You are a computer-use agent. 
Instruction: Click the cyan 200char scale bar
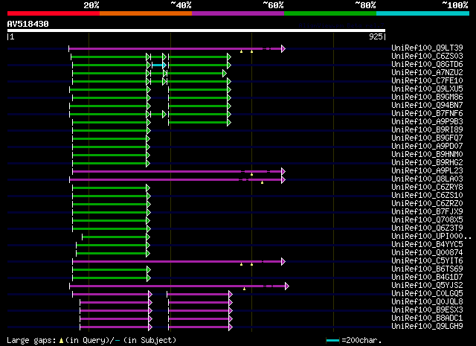(332, 341)
